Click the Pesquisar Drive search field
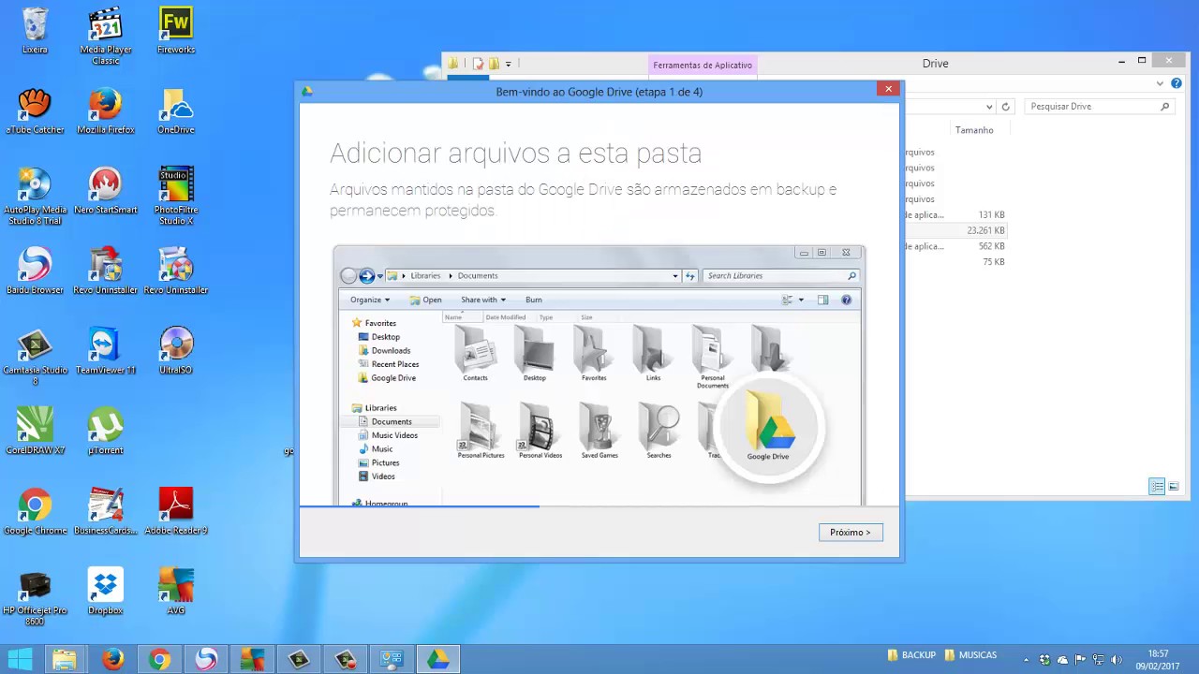 (1099, 107)
